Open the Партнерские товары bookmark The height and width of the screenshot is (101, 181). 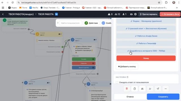(135, 8)
